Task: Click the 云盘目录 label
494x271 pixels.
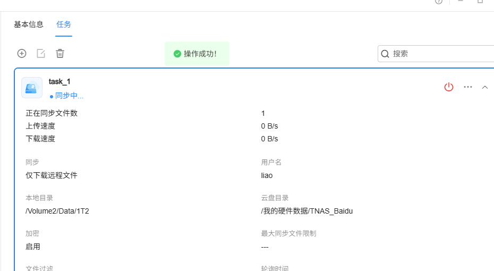Action: pyautogui.click(x=275, y=198)
